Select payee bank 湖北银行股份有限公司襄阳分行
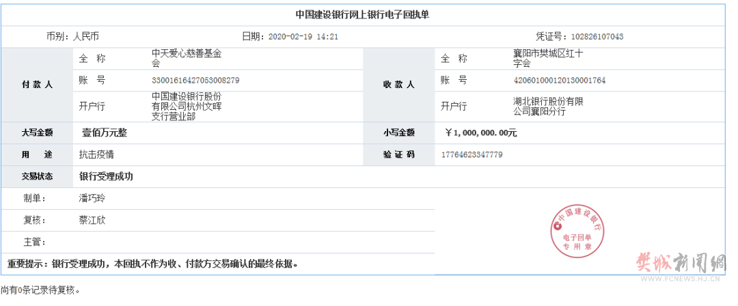 [x=548, y=107]
